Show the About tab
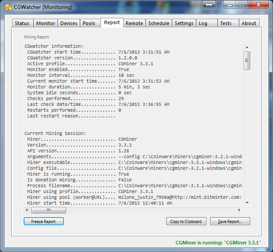 pyautogui.click(x=249, y=23)
